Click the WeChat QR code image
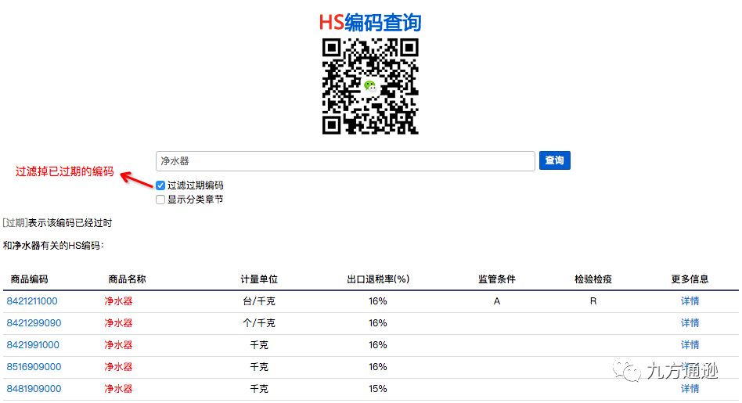The image size is (742, 403). coord(370,87)
